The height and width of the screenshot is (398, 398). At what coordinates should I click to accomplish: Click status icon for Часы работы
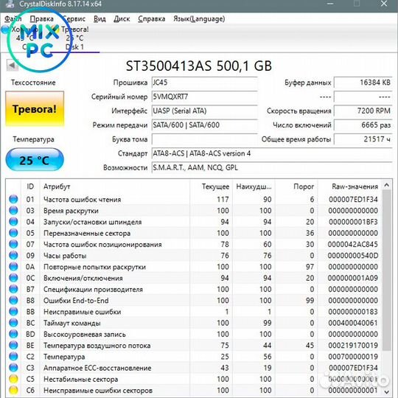[13, 255]
